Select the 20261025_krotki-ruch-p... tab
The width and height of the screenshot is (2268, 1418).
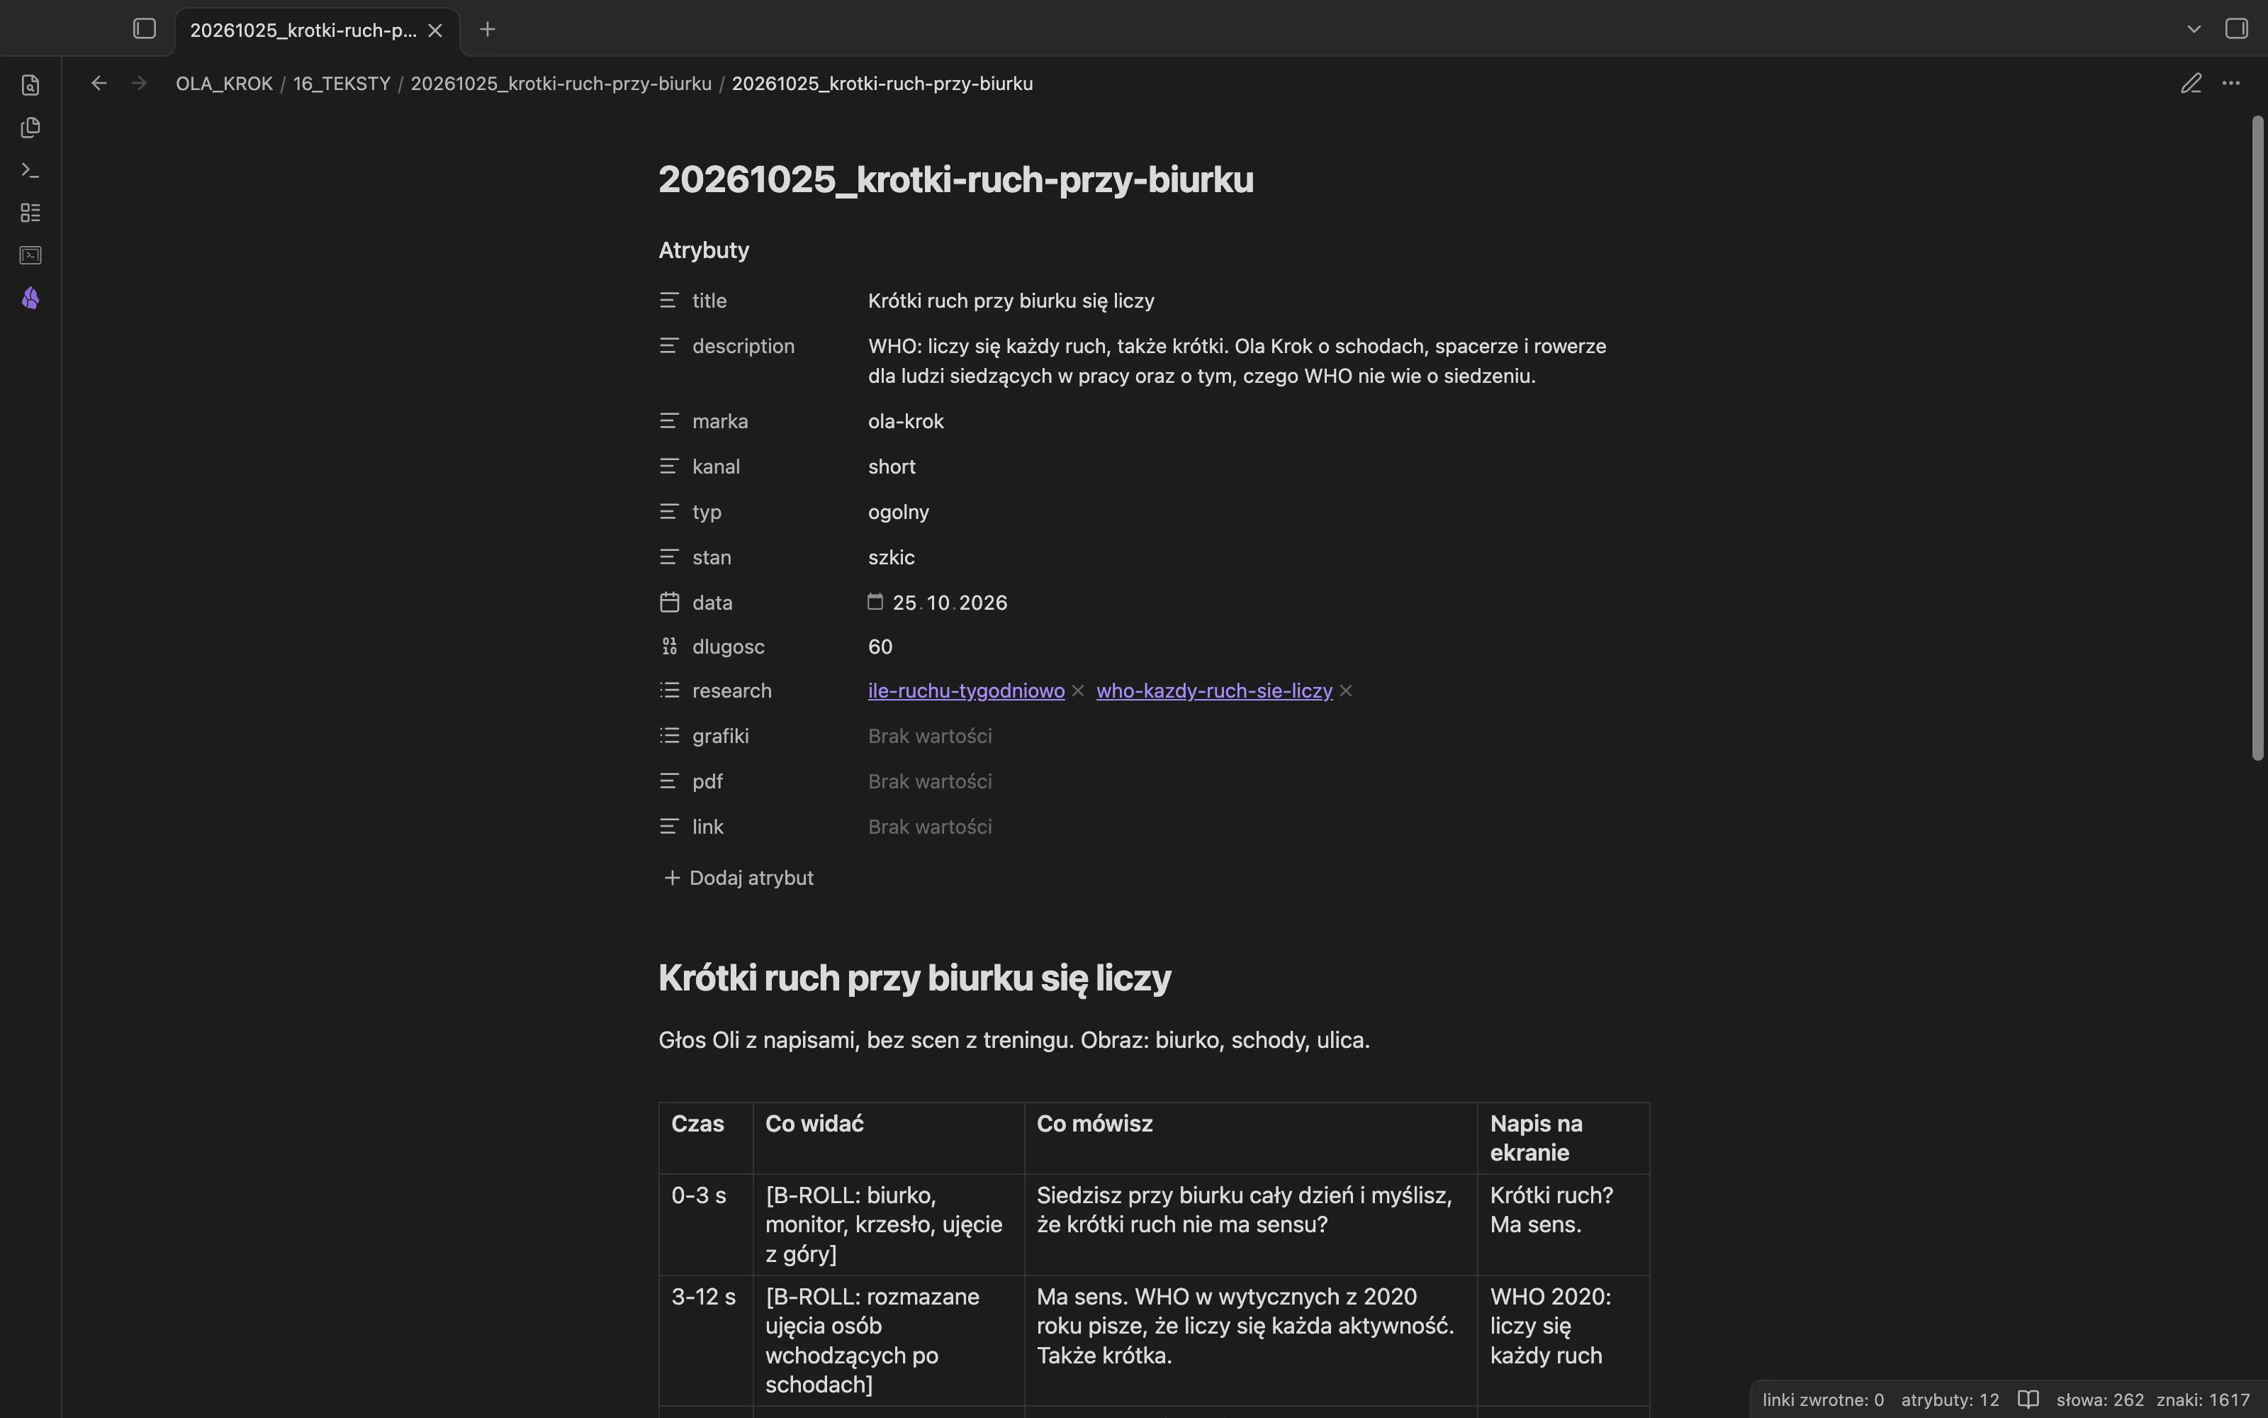303,30
